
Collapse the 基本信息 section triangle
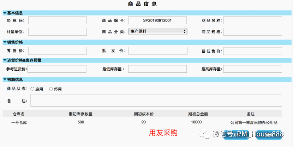pyautogui.click(x=5, y=13)
